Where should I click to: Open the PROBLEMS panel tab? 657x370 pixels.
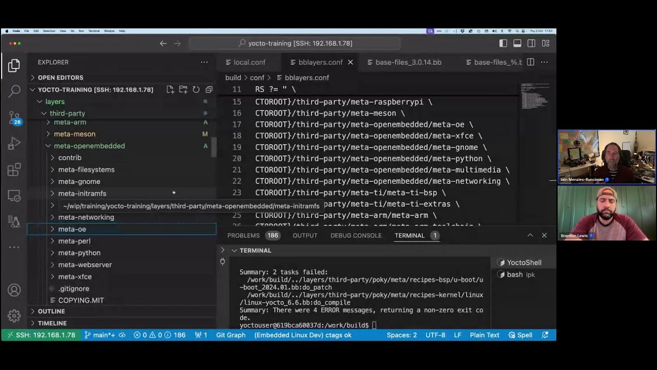coord(243,235)
